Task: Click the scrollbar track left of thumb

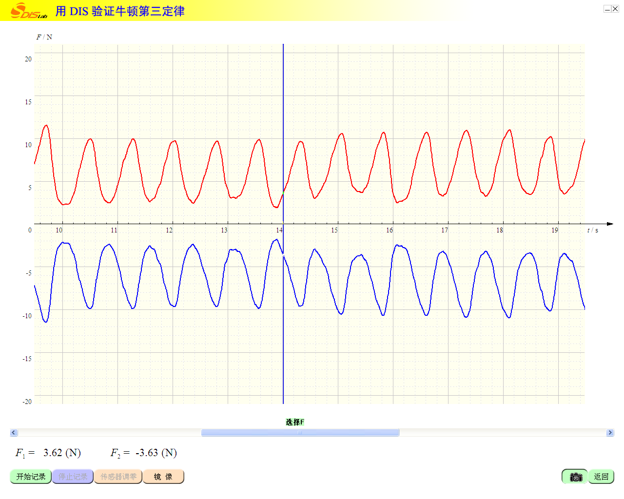Action: 107,433
